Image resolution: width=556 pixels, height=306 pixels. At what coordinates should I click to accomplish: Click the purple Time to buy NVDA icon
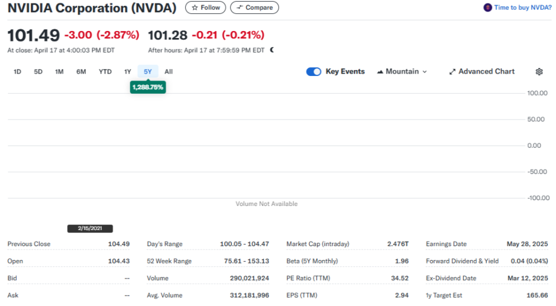(x=488, y=7)
